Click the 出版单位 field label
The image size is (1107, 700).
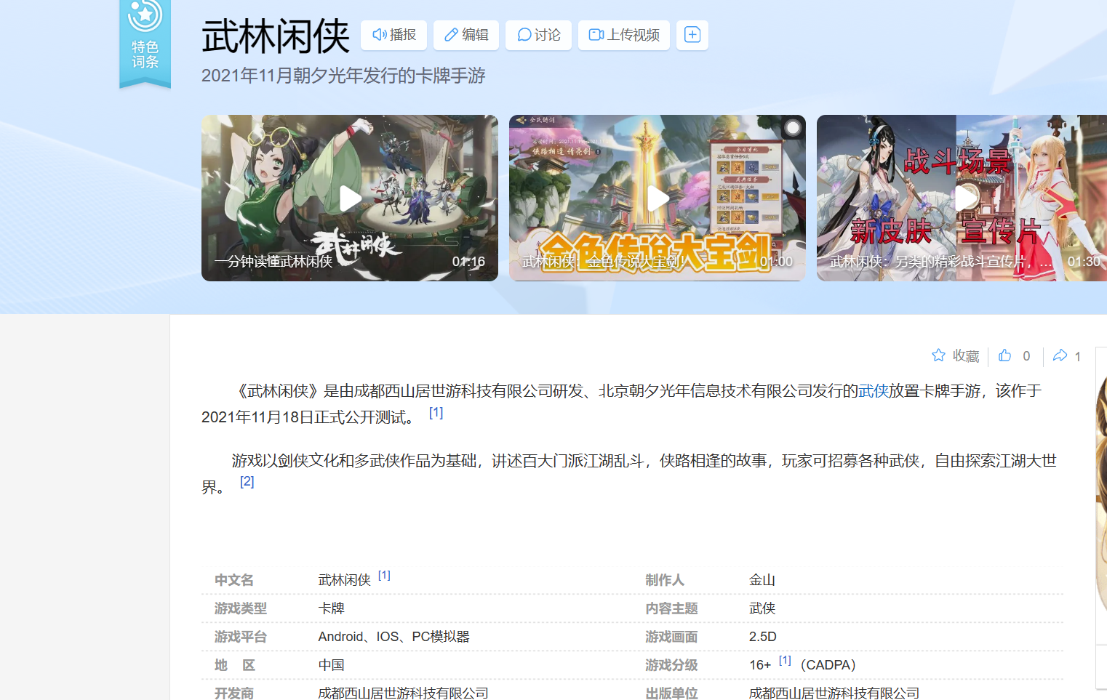(671, 693)
